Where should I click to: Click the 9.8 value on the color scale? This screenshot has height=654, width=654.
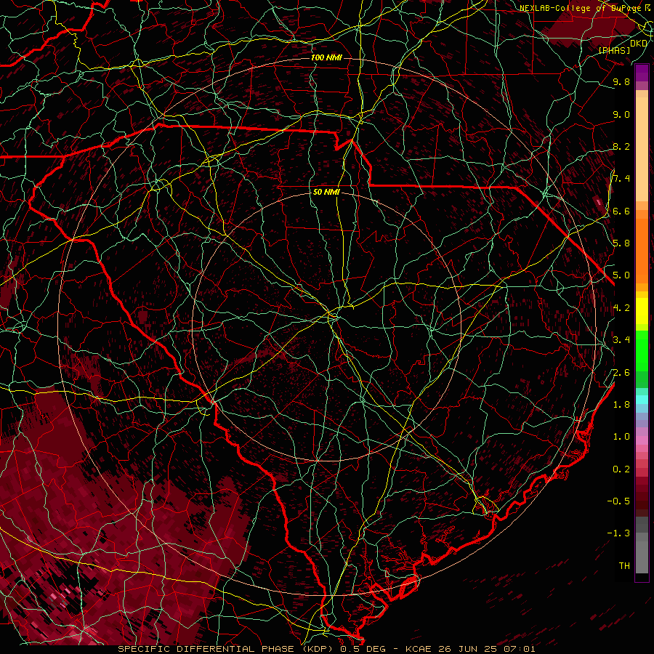click(x=621, y=81)
